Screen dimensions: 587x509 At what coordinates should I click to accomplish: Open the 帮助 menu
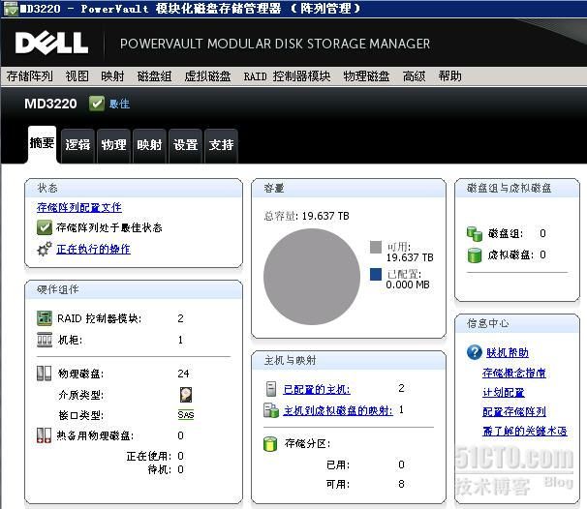tap(450, 76)
